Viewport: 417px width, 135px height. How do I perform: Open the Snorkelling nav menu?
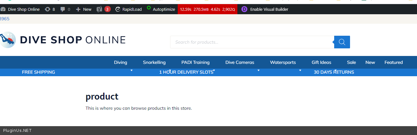click(x=154, y=62)
